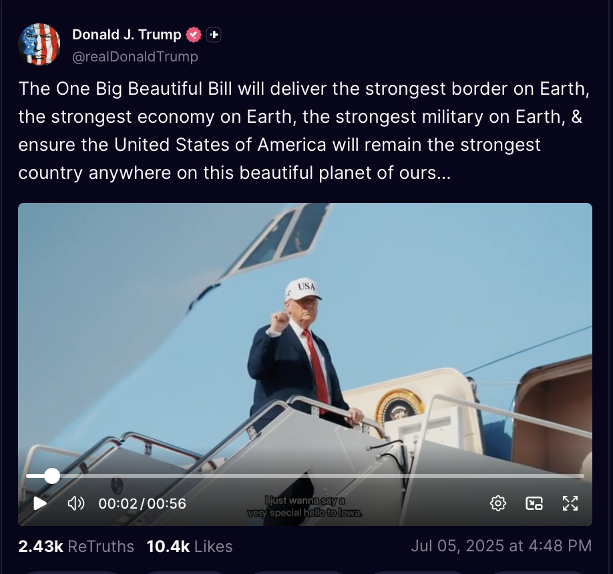View the 10.4k Likes list
Screen dimensions: 613x574
[190, 546]
